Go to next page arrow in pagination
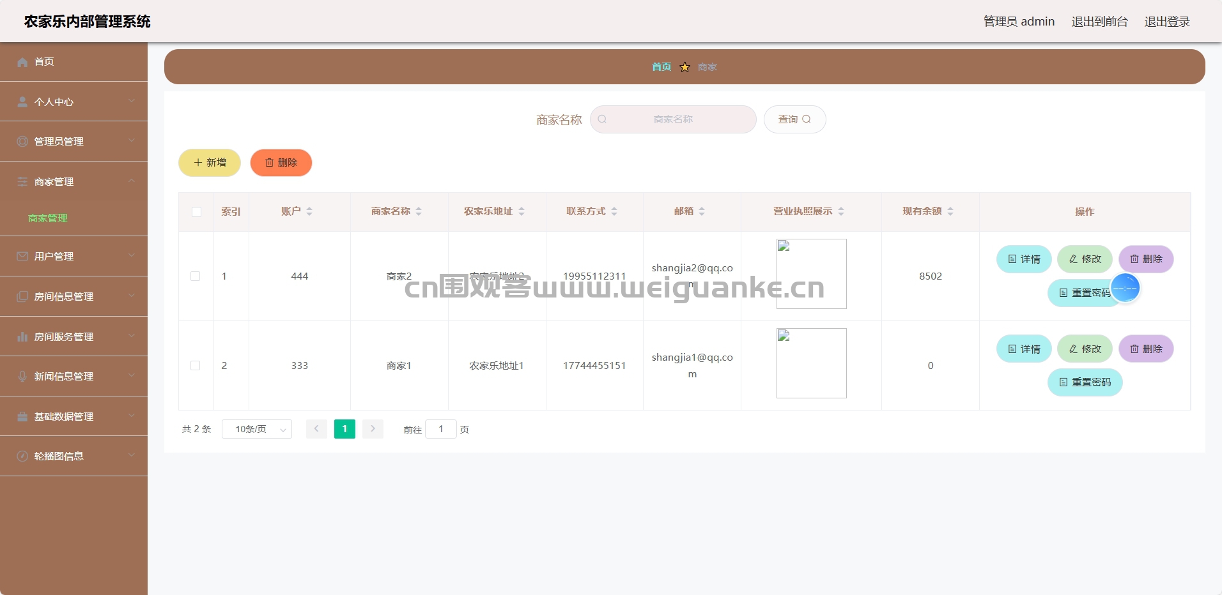Viewport: 1222px width, 595px height. (373, 429)
